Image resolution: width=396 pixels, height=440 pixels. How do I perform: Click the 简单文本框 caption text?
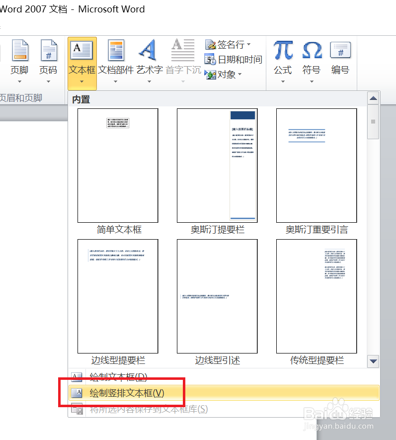[x=119, y=230]
